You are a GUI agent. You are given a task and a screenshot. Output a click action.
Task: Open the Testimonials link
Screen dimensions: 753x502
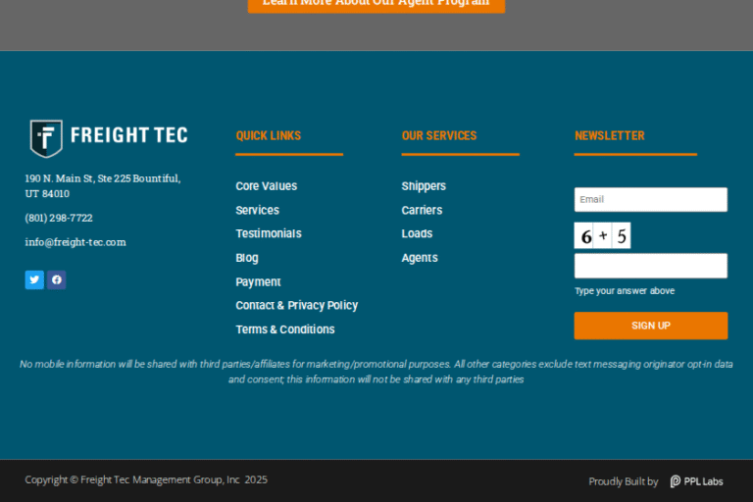268,233
